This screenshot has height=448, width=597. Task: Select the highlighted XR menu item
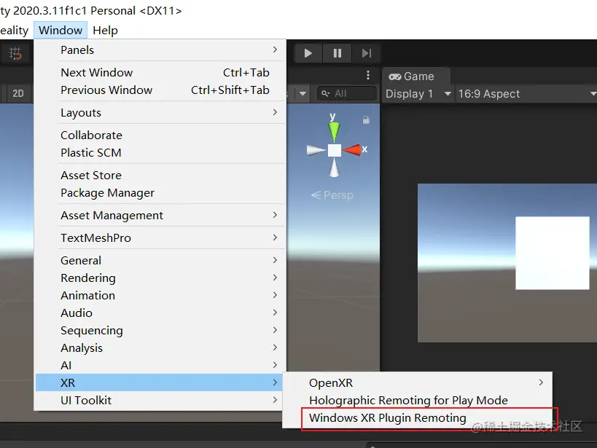point(159,382)
